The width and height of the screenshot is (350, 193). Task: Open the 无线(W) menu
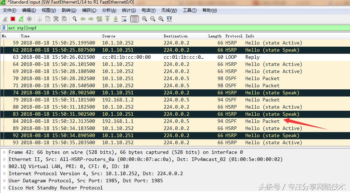[169, 10]
